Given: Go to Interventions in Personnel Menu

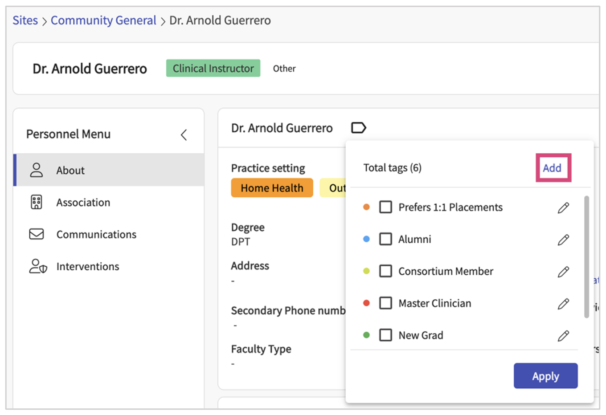Looking at the screenshot, I should [x=87, y=267].
